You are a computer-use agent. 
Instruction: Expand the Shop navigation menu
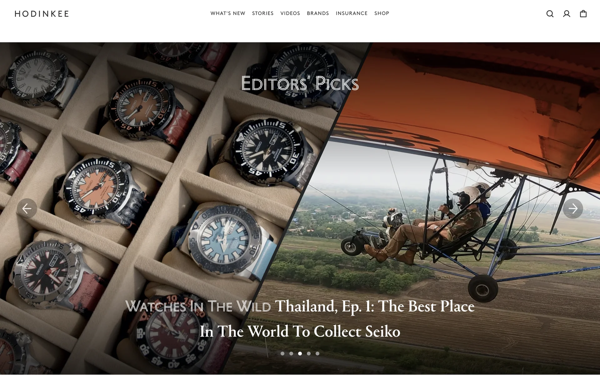click(382, 13)
